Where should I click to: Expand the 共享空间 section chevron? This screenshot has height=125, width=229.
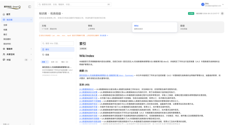[31, 54]
